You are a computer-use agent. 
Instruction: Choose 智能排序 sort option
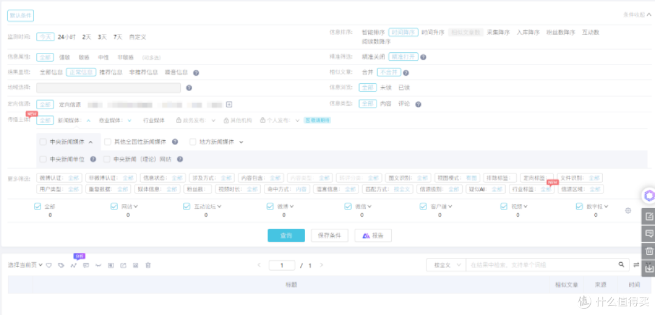click(374, 32)
